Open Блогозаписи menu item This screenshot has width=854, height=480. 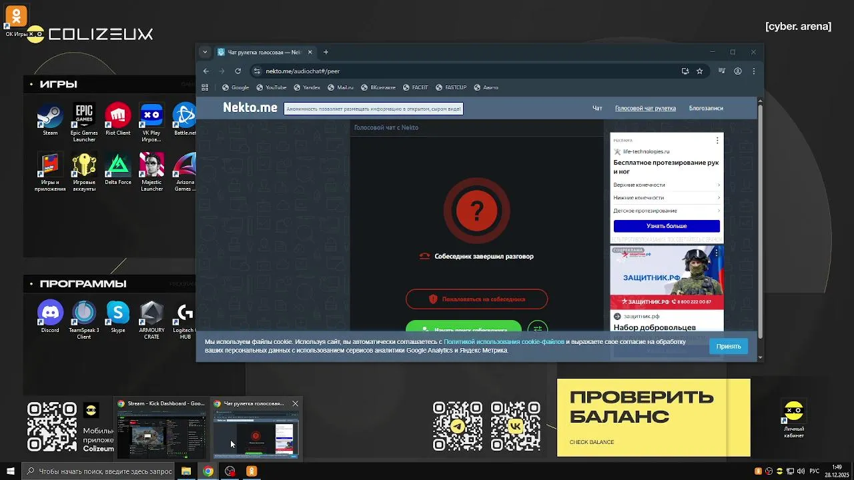[706, 108]
